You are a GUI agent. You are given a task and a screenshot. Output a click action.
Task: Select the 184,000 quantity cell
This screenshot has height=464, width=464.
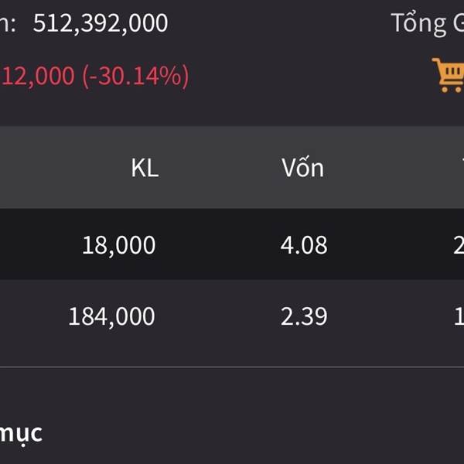(x=111, y=316)
